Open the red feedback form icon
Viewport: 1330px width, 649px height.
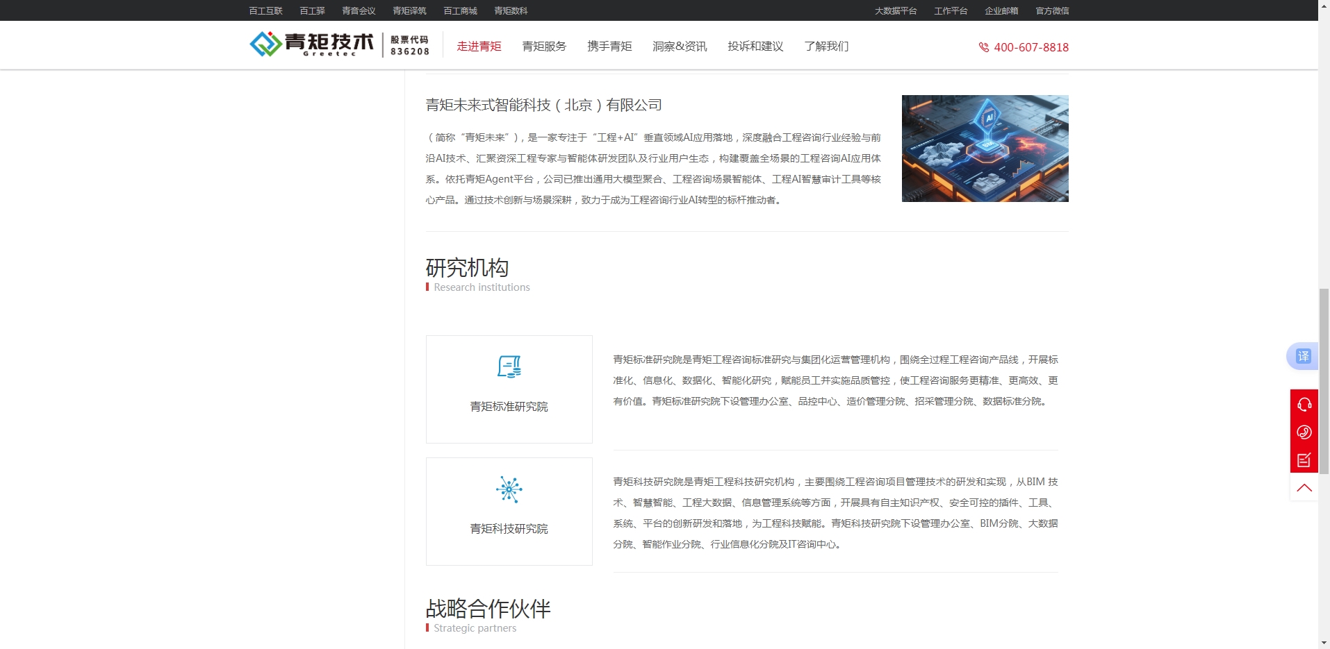coord(1304,460)
